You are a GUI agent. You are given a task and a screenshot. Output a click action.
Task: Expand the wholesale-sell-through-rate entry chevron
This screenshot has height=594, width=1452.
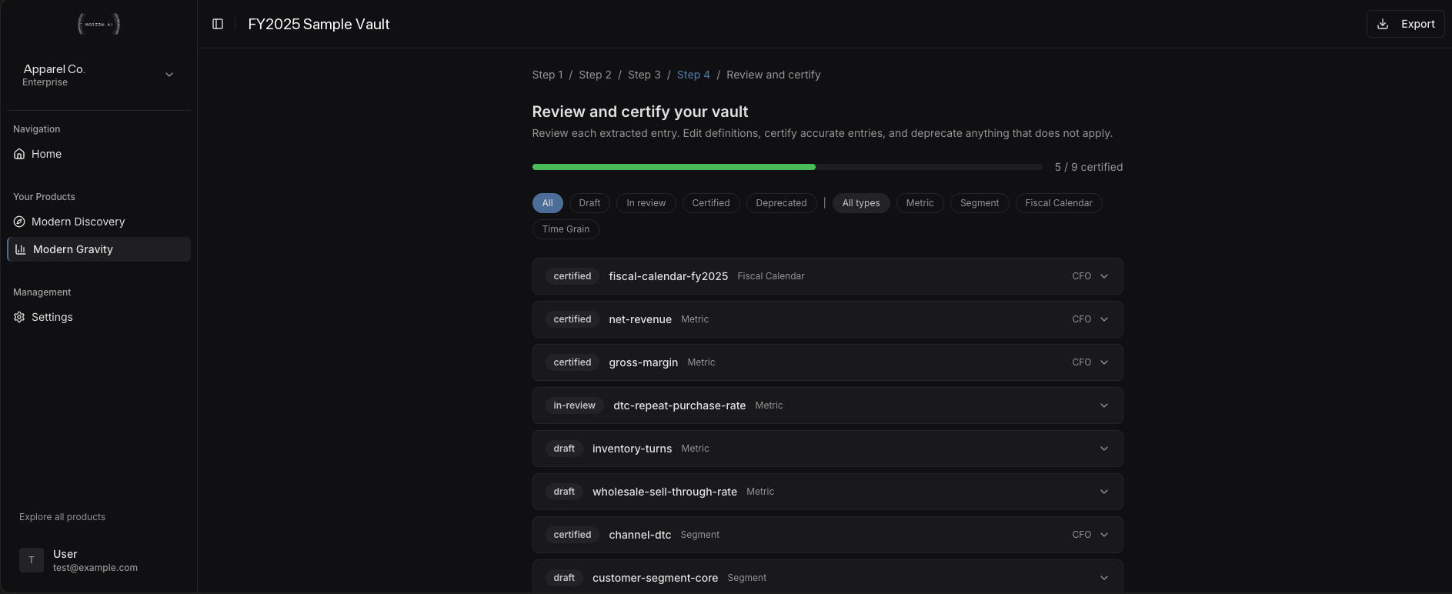click(x=1104, y=492)
